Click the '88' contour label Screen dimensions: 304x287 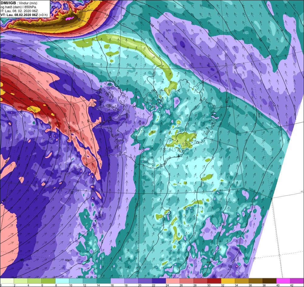tap(3, 201)
